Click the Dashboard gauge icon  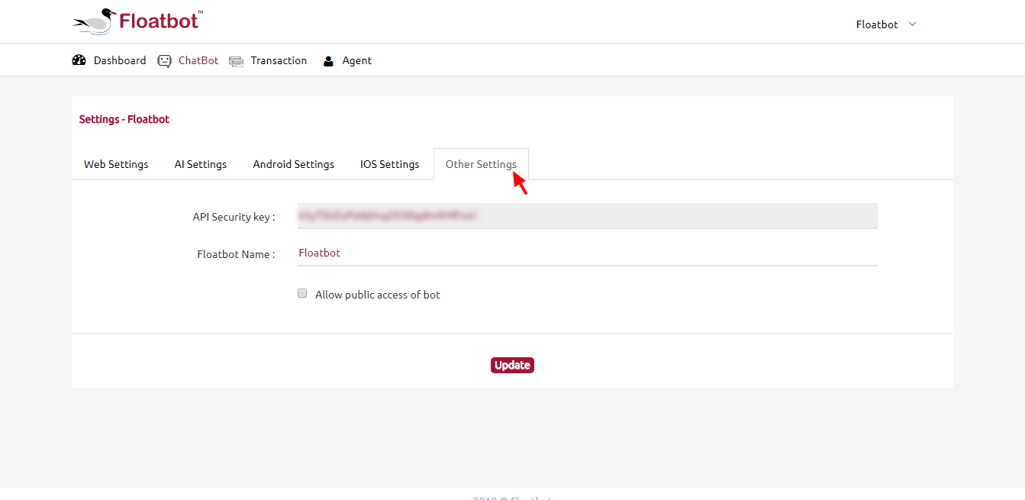[x=79, y=60]
